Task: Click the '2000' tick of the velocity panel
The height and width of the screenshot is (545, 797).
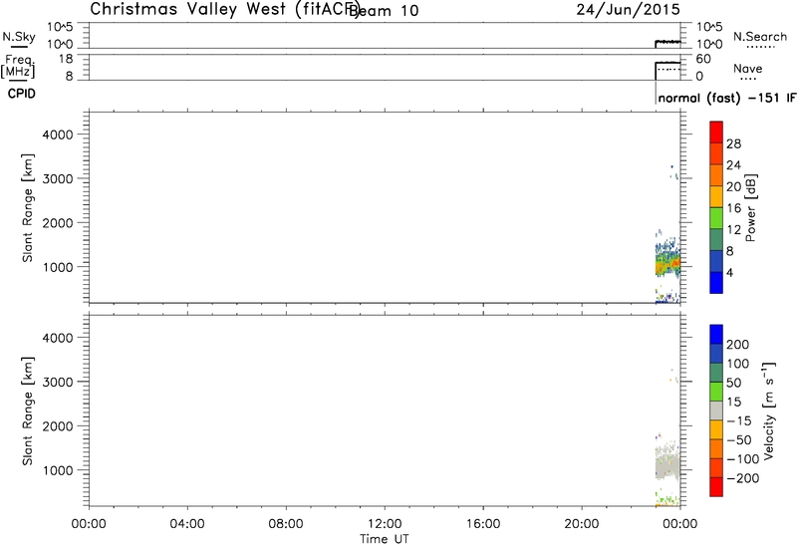Action: pos(59,426)
